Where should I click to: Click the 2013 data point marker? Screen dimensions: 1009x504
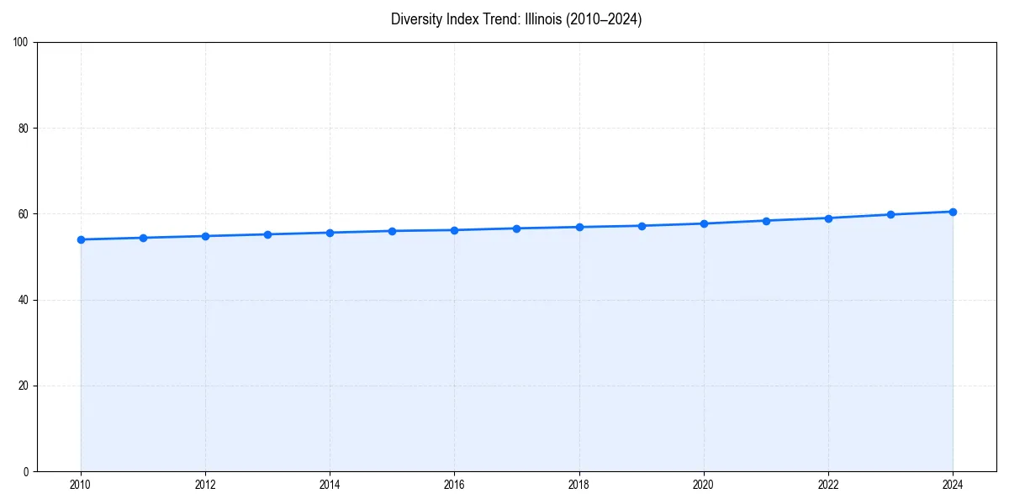tap(267, 233)
